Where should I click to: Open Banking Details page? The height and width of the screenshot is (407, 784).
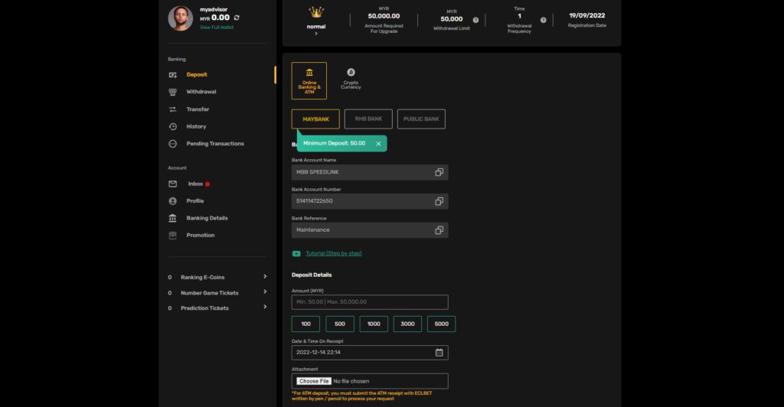207,218
